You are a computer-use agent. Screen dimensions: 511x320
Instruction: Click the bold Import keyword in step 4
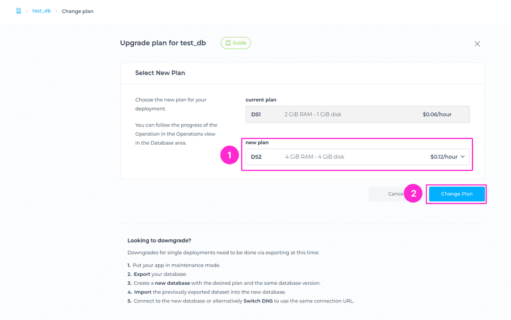[x=143, y=292]
